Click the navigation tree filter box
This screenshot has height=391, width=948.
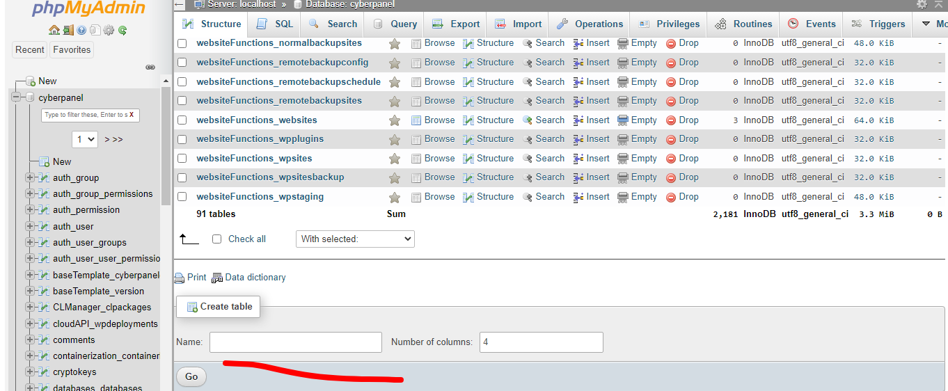coord(90,115)
